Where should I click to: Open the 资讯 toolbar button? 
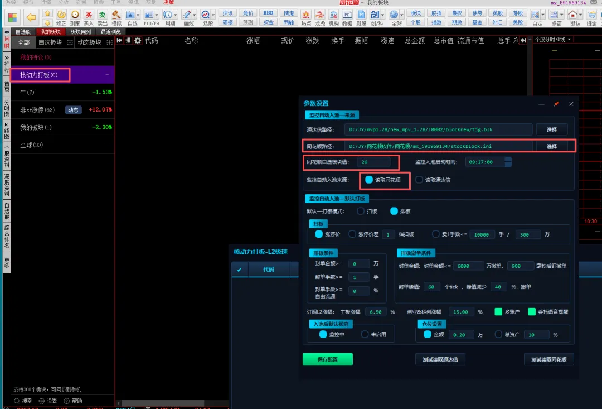227,13
